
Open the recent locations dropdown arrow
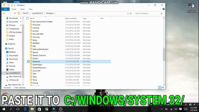tap(12, 13)
